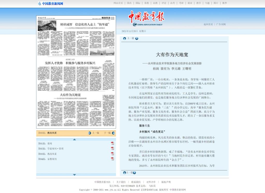Open the 考研 navigation item

(x=181, y=3)
